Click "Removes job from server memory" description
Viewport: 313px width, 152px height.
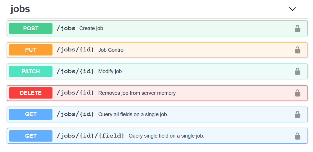tap(137, 93)
